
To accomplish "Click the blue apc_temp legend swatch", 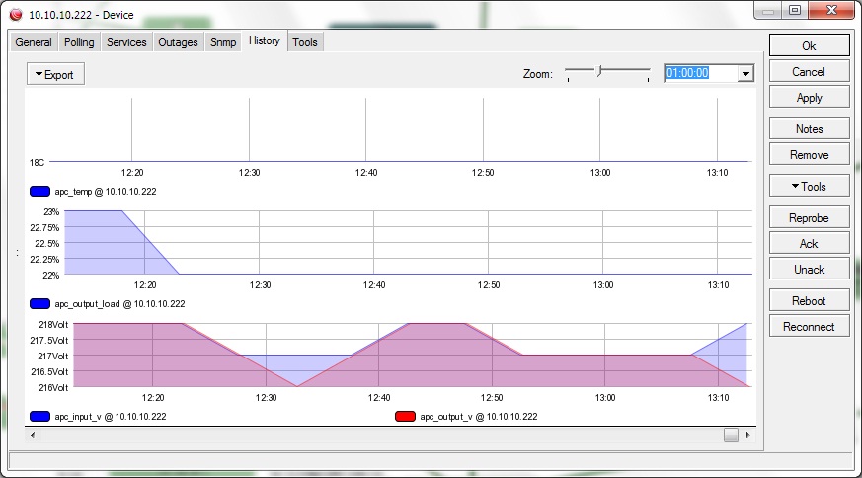I will click(x=39, y=192).
